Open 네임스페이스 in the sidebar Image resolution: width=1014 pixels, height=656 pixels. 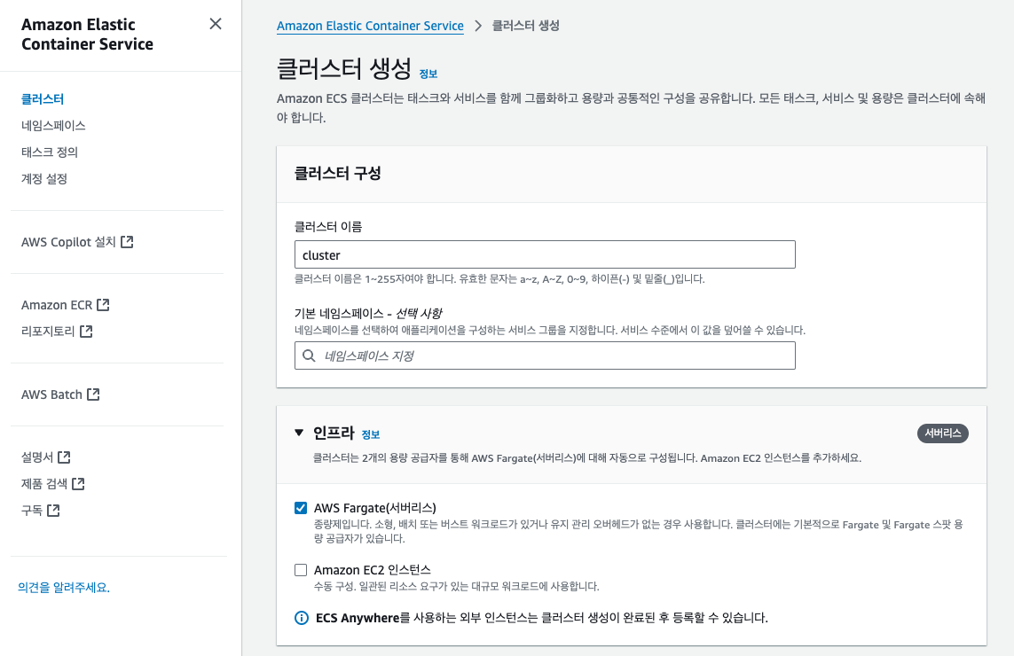click(54, 125)
